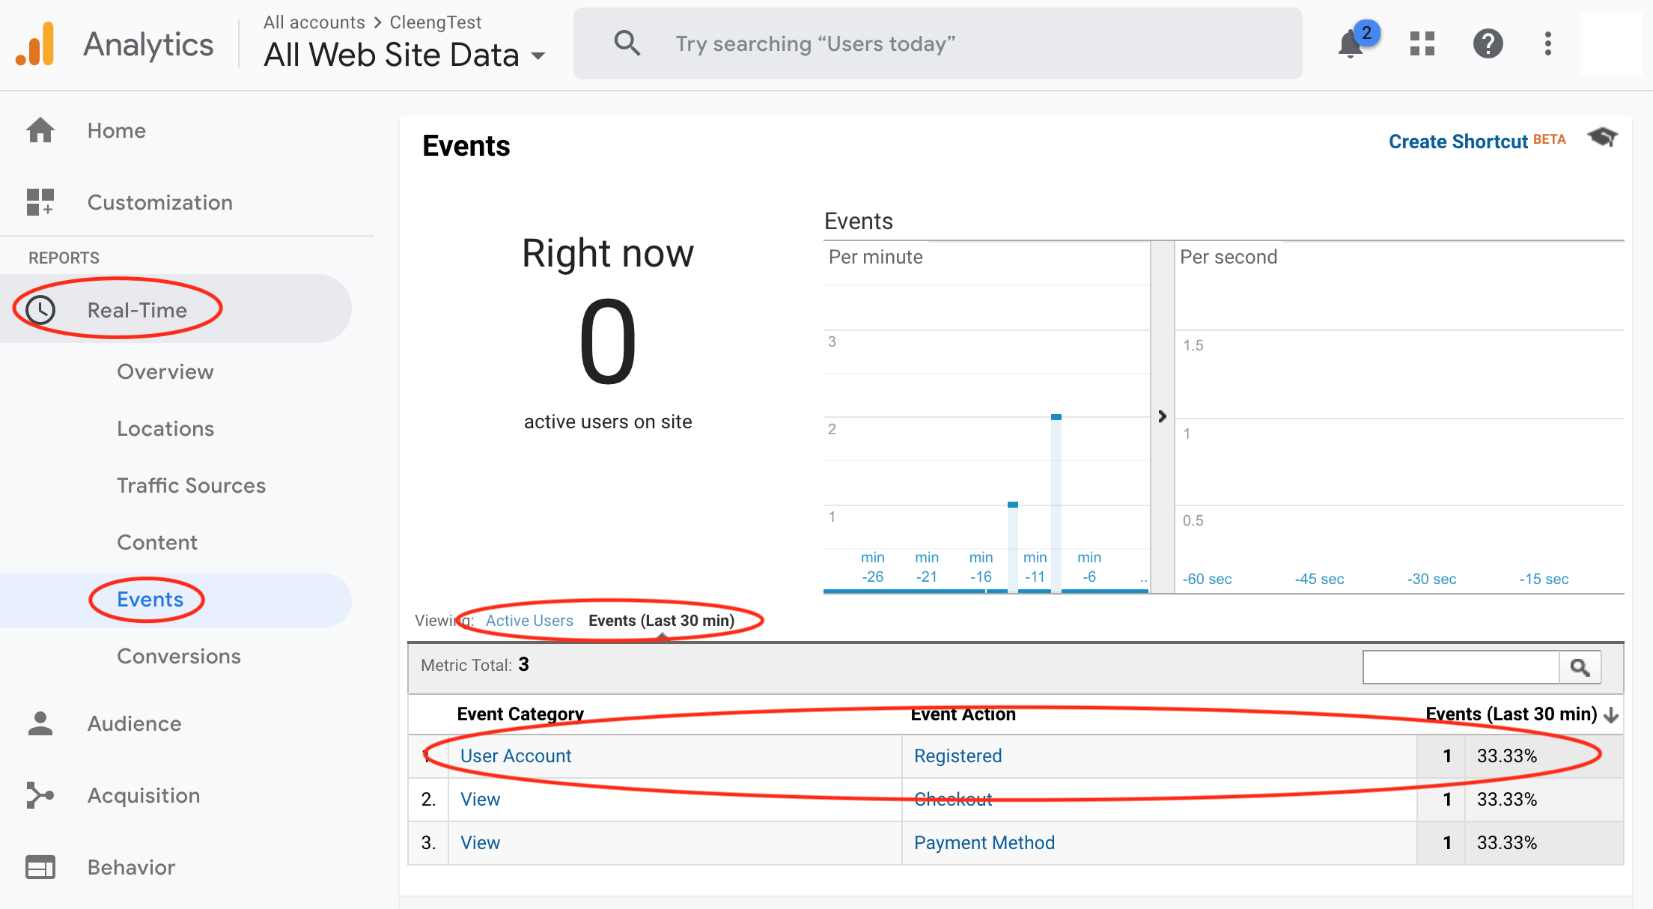This screenshot has width=1653, height=909.
Task: Open the View category in row 2
Action: pyautogui.click(x=480, y=800)
